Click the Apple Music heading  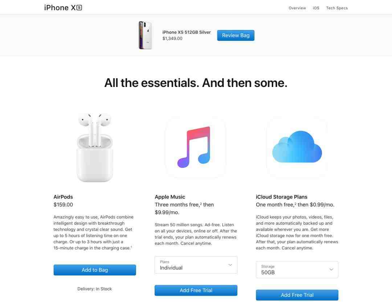point(170,197)
